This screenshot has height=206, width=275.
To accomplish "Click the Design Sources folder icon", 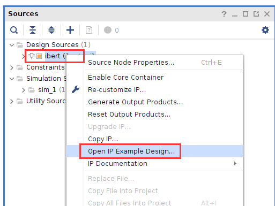I will coord(20,45).
